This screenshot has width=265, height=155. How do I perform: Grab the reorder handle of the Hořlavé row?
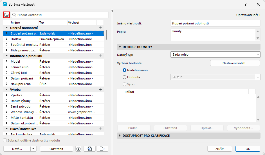coord(6,39)
